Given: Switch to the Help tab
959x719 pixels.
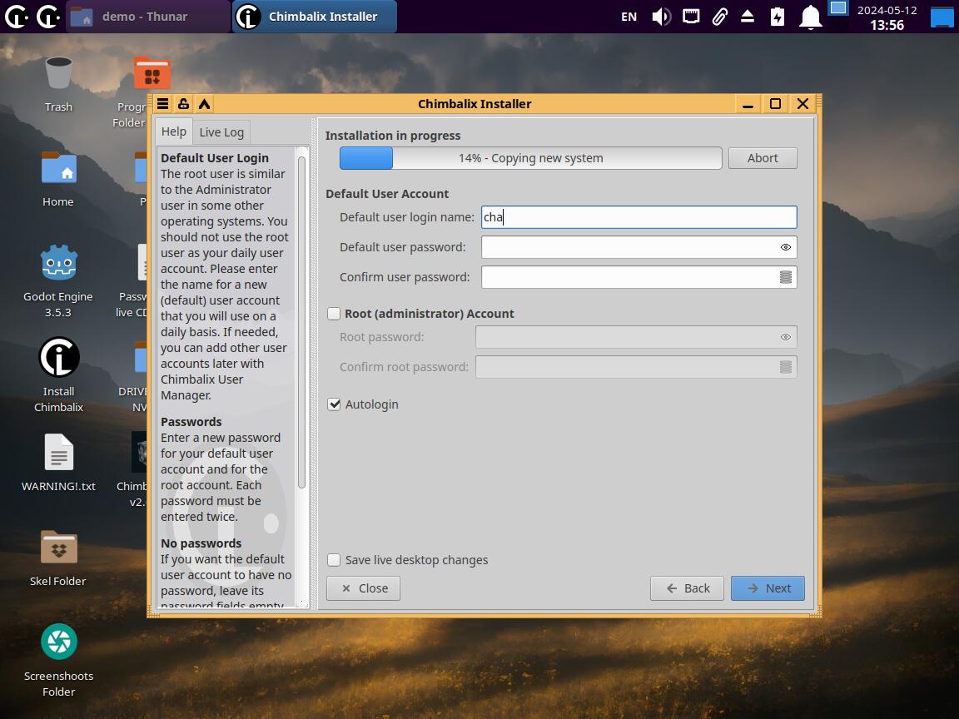Looking at the screenshot, I should click(174, 131).
